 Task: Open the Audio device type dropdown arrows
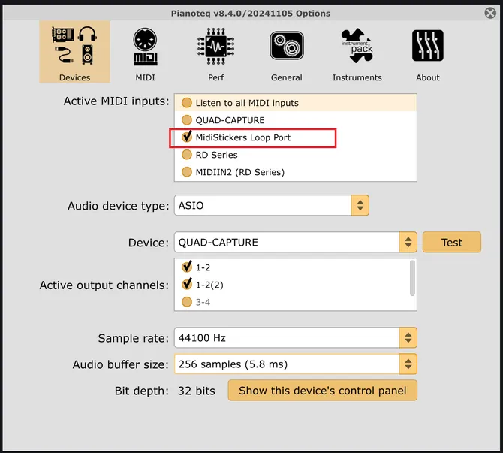[x=360, y=205]
